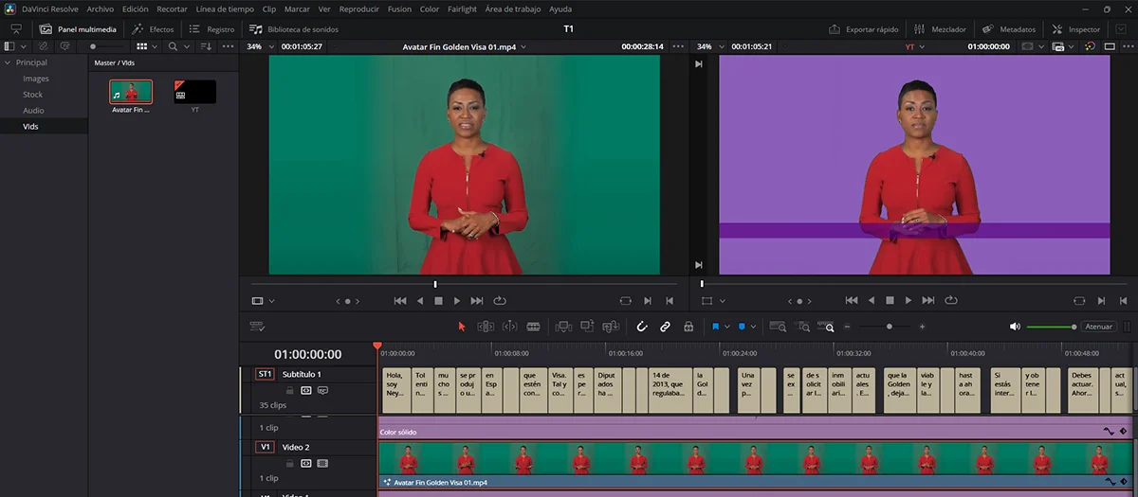
Task: Select the arrow Selection mode tool
Action: 462,327
